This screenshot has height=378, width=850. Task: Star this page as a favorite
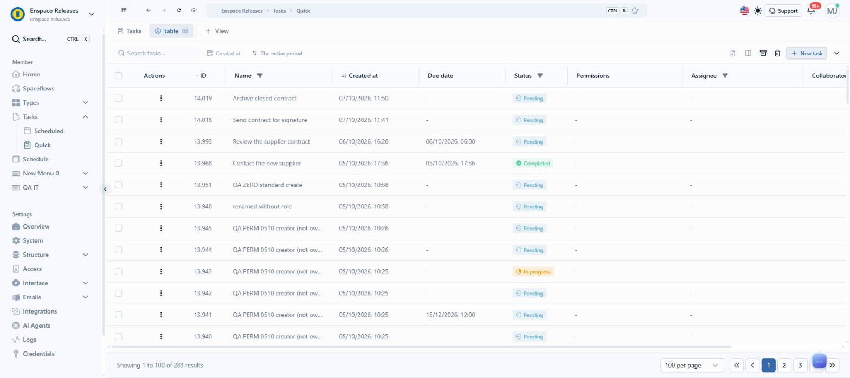tap(635, 10)
